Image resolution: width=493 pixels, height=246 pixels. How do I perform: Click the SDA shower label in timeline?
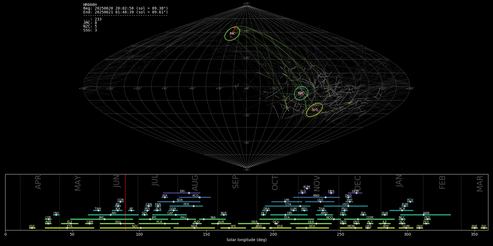179,200
